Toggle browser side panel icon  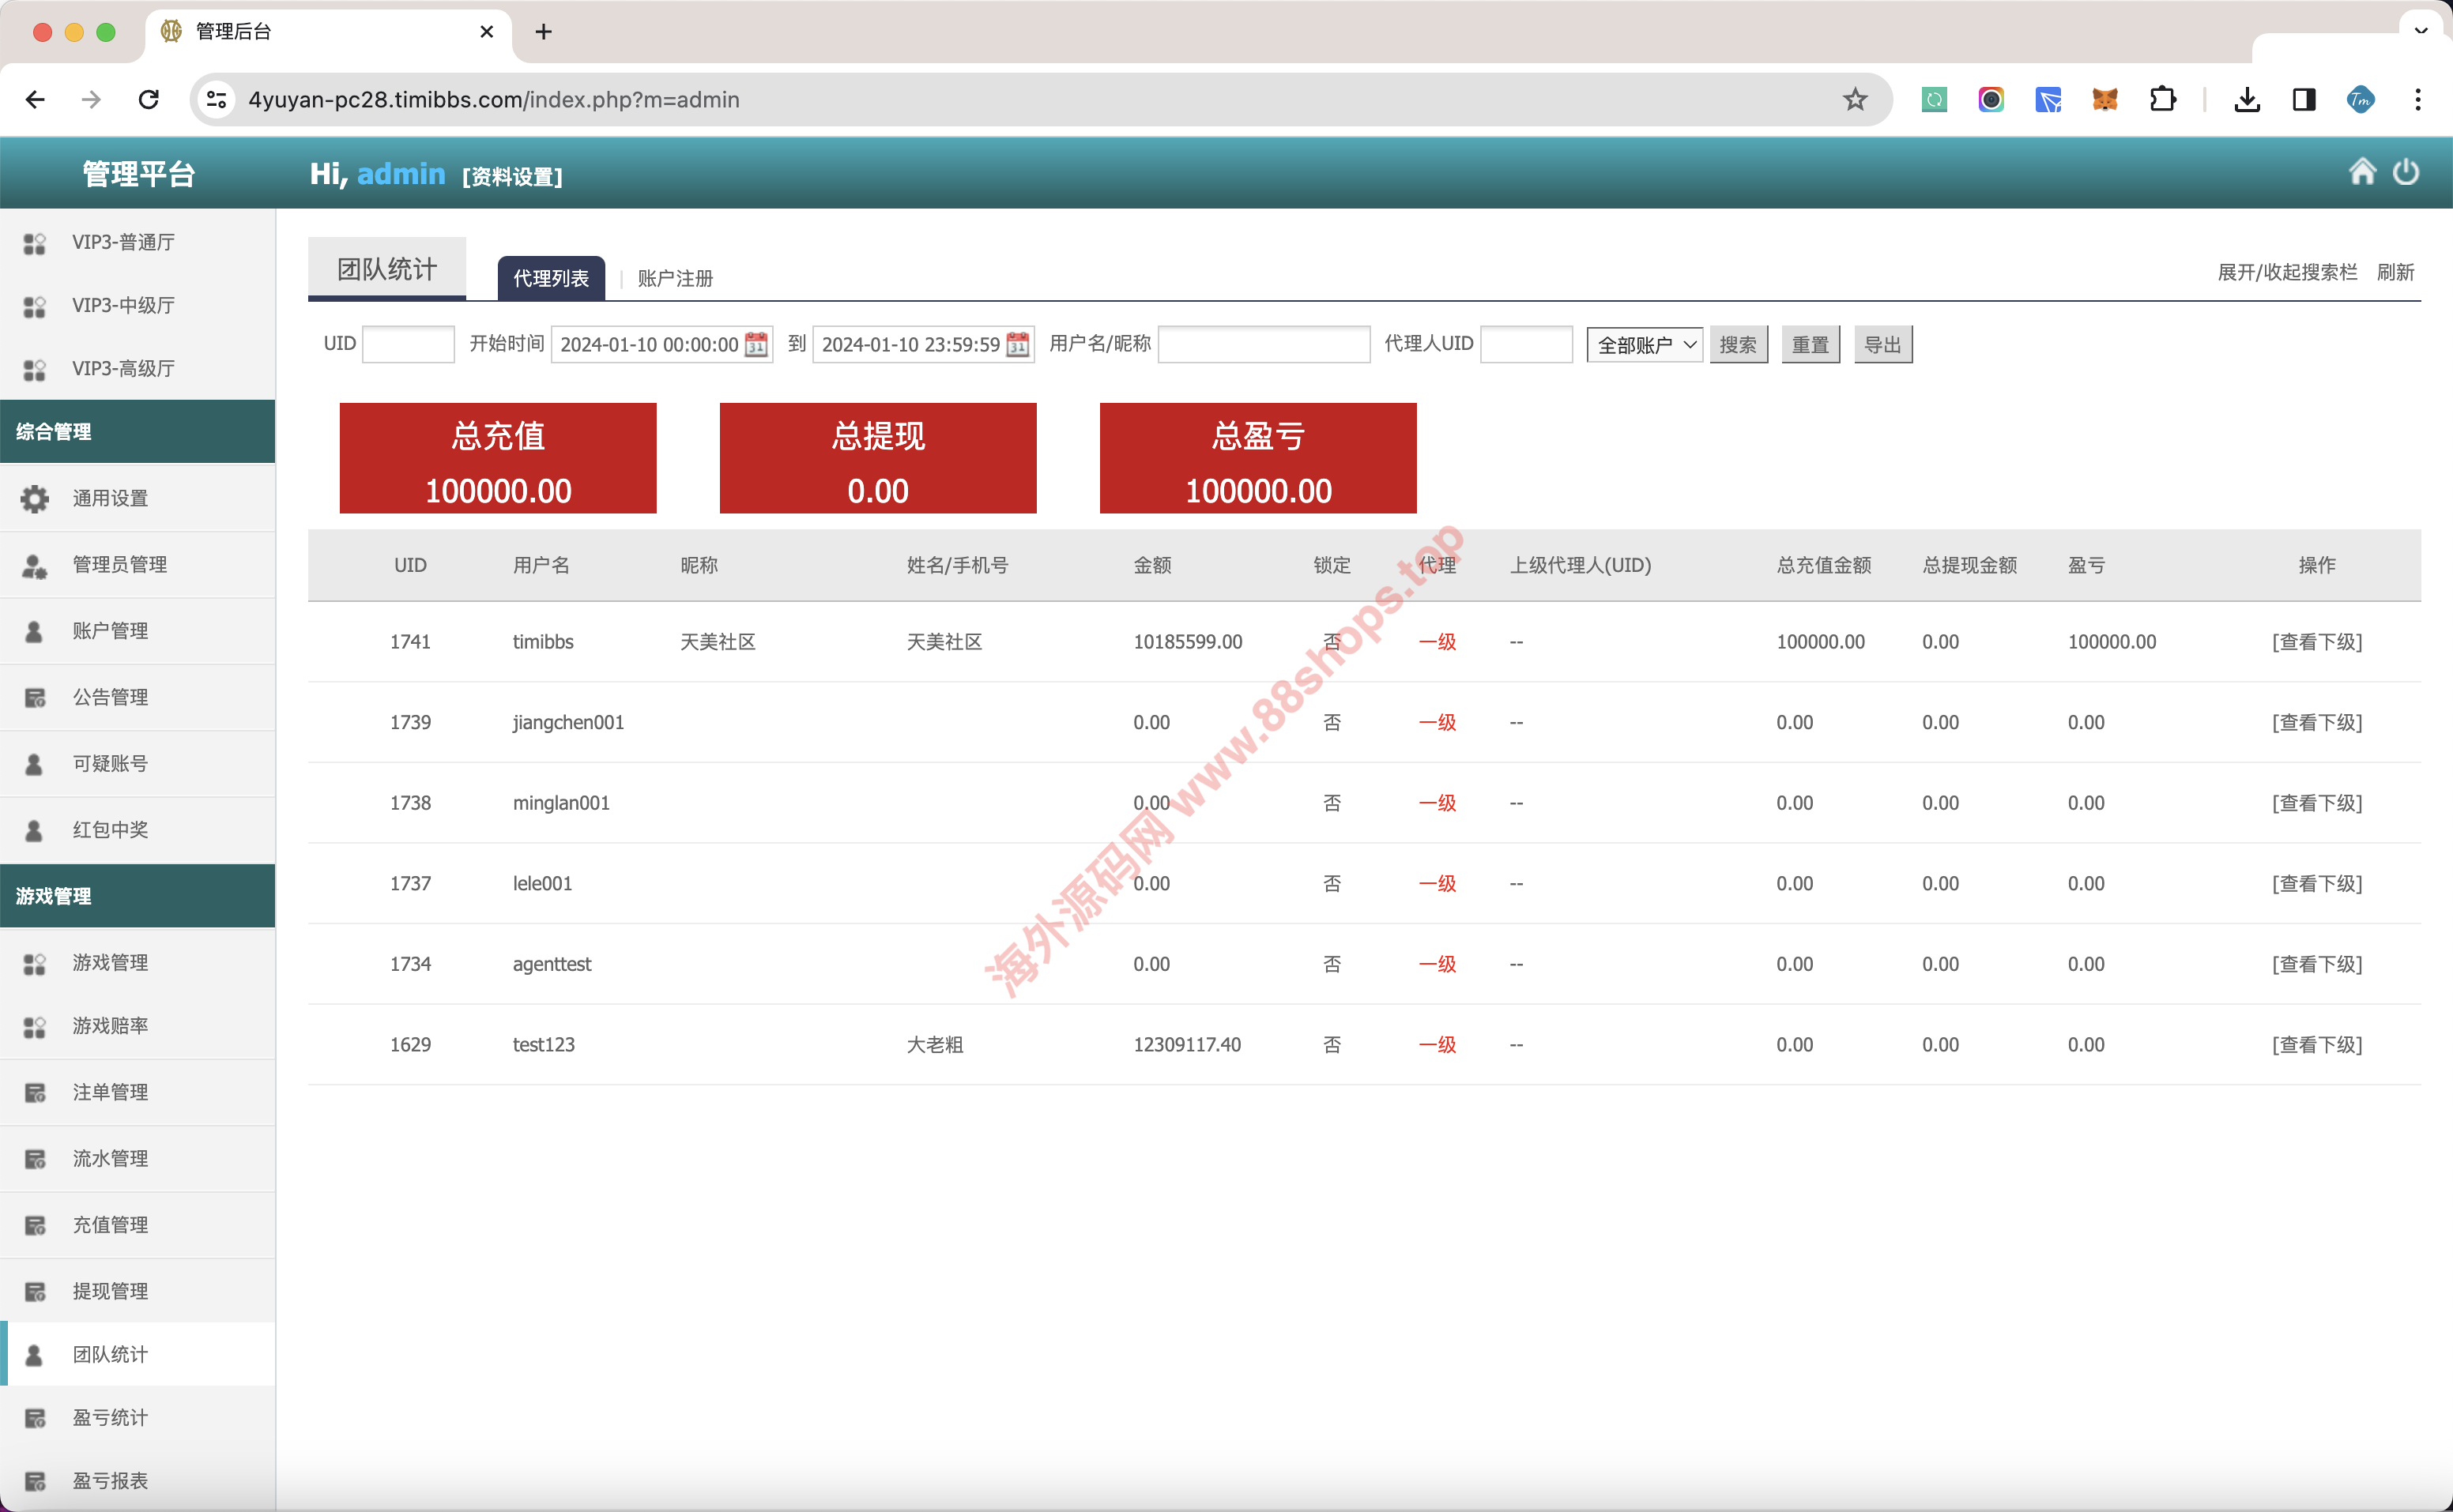click(2304, 99)
